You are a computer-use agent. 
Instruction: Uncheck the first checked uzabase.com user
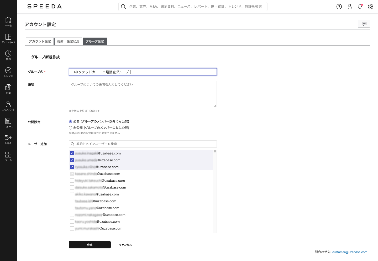[72, 153]
